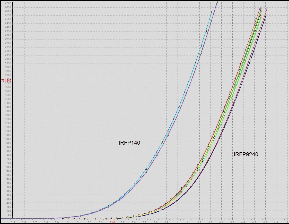Click the 2500 y-axis tick label
Screen dimensions: 289x224
[x=8, y=19]
